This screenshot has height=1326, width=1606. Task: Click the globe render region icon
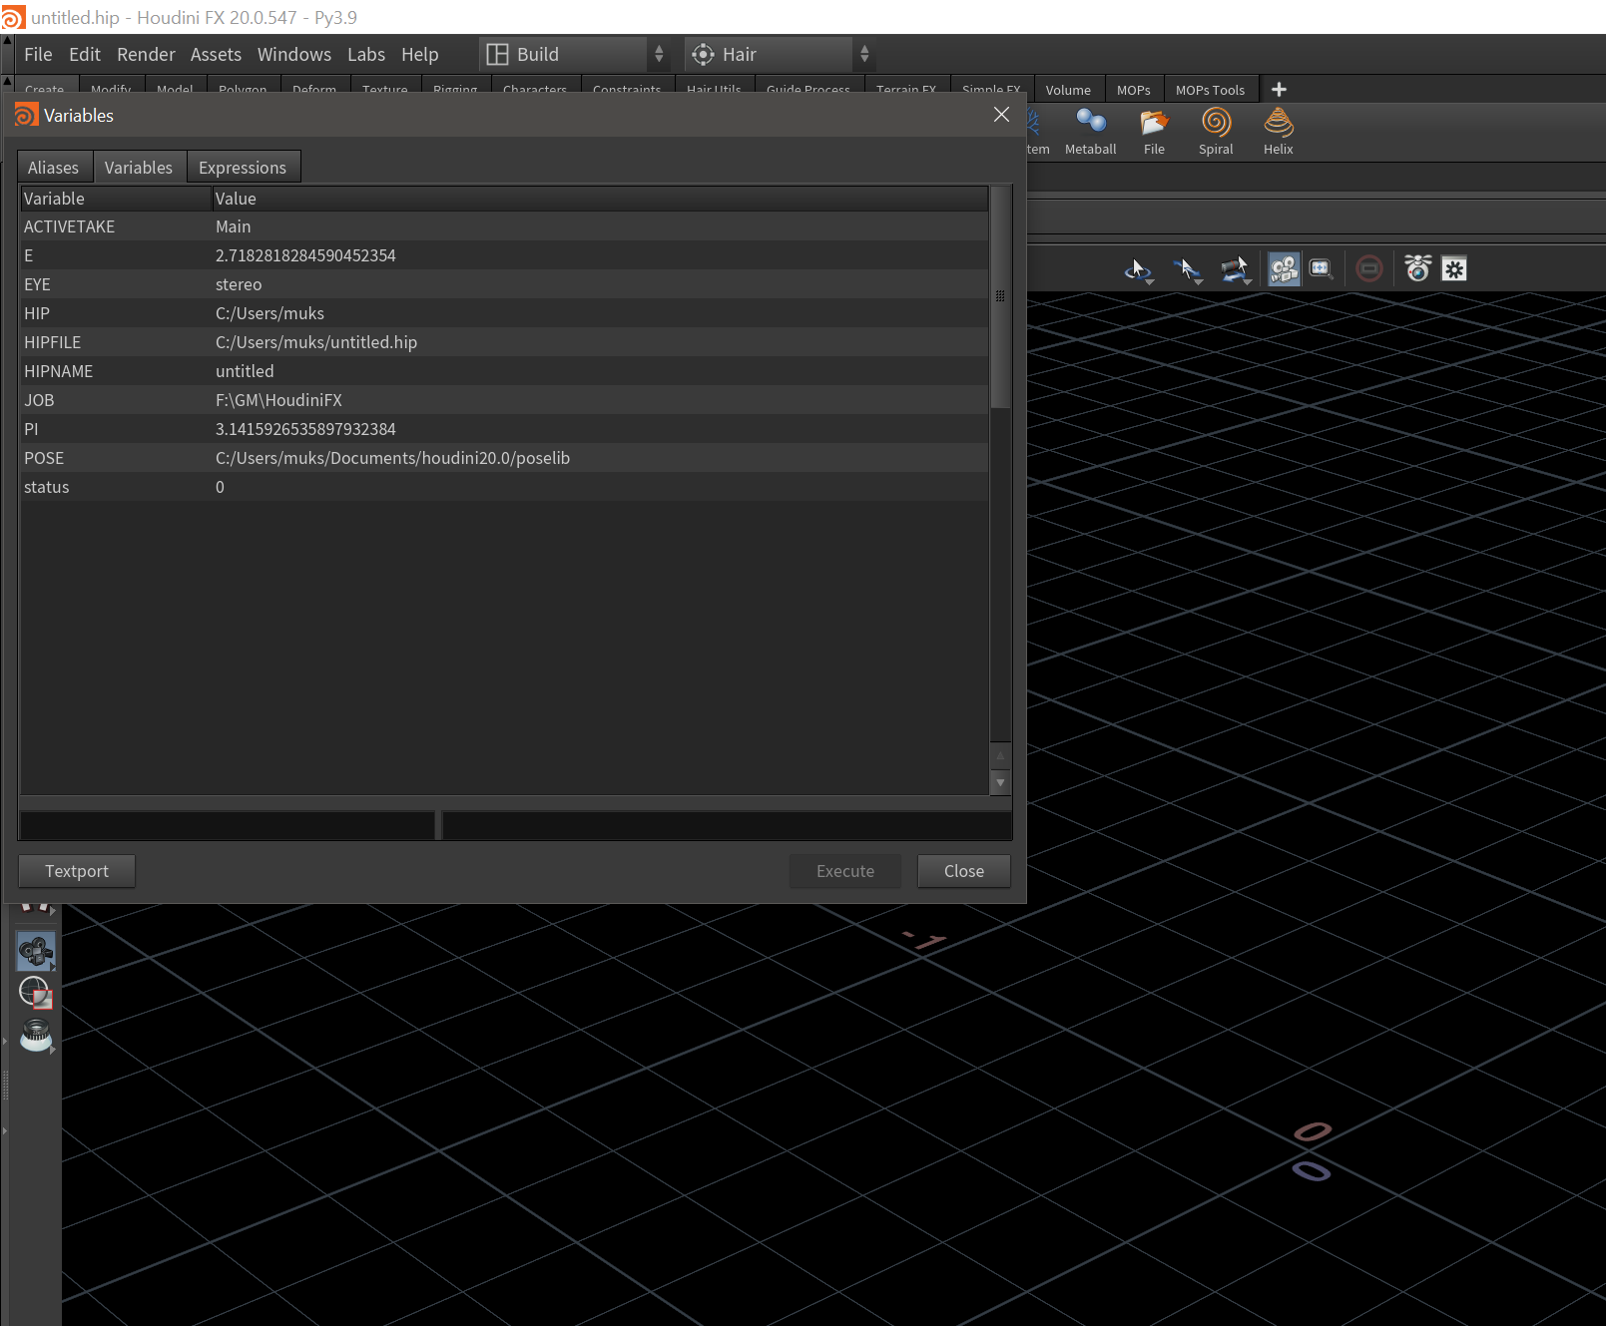[x=36, y=993]
